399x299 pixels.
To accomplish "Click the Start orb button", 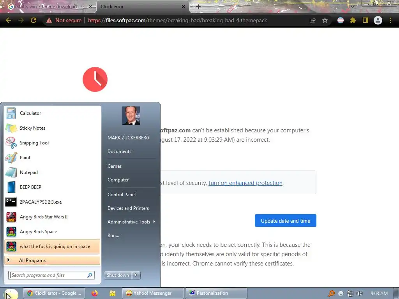I will (11, 294).
